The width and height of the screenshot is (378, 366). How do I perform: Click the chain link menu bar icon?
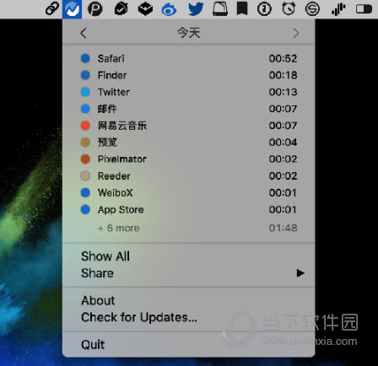pos(52,8)
